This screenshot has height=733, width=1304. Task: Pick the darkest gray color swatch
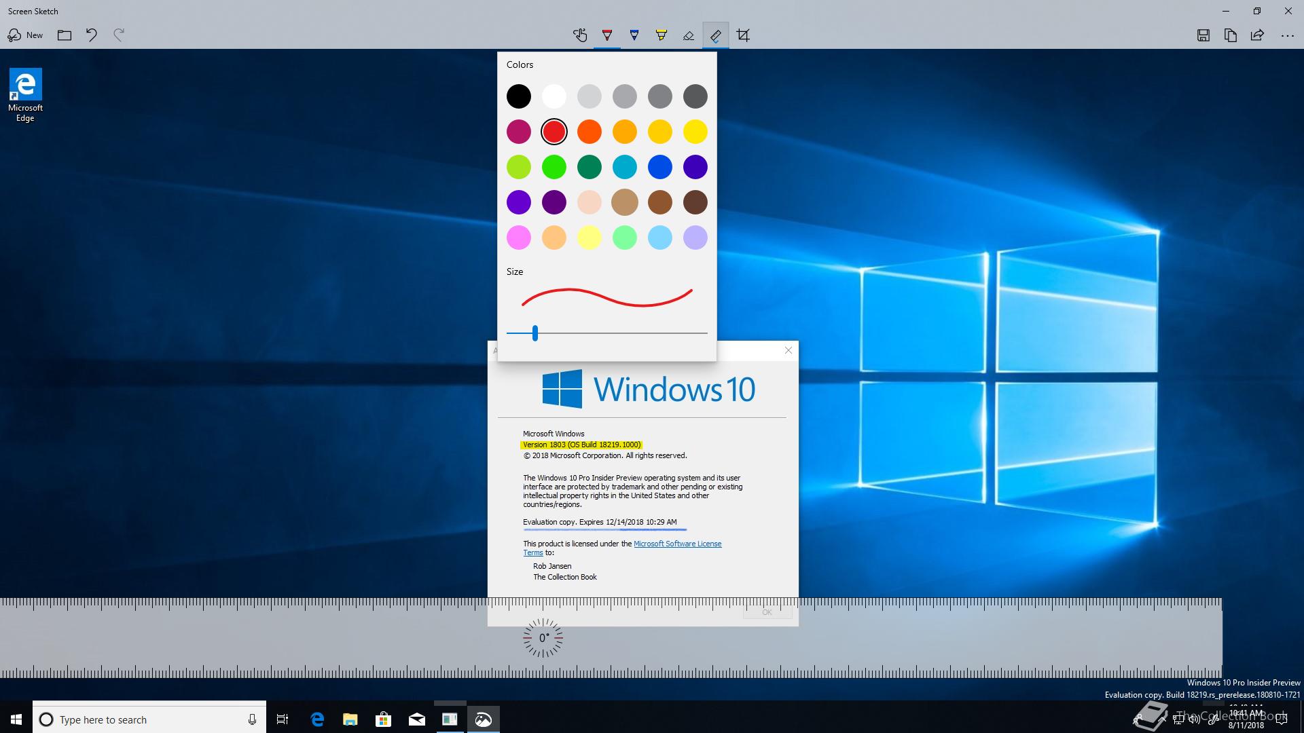click(695, 96)
